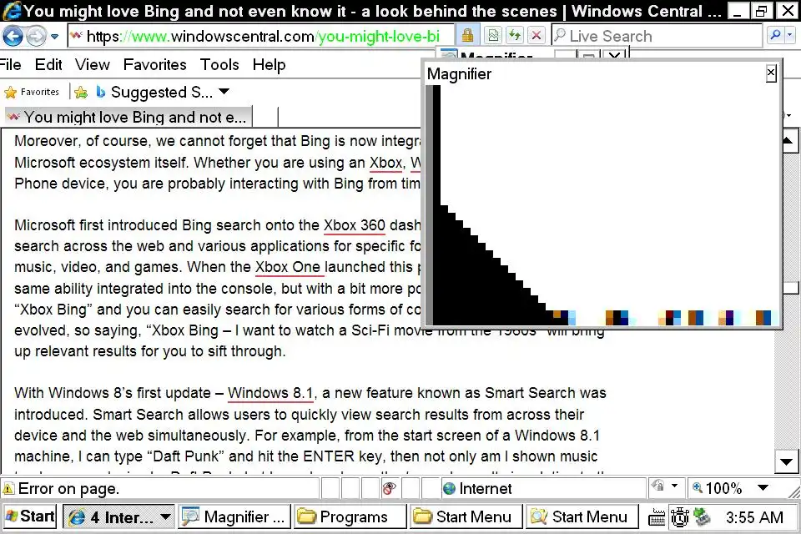
Task: Open the Favorites menu
Action: point(155,65)
